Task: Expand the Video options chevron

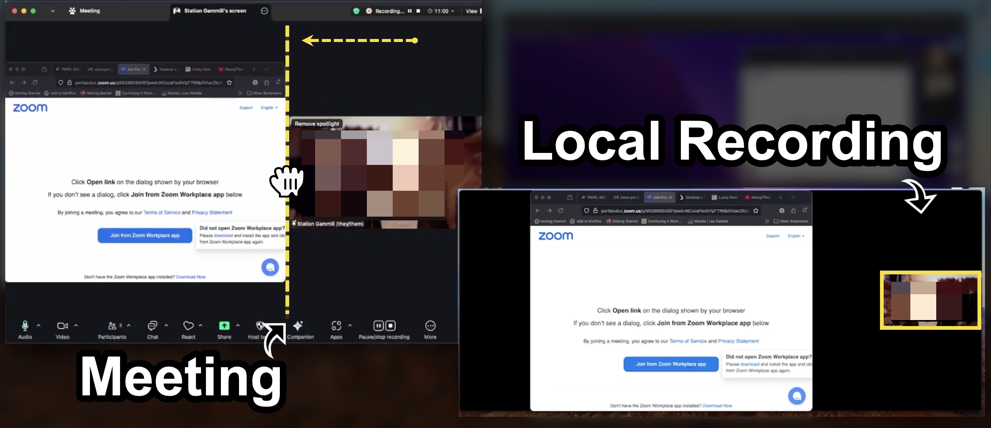Action: (76, 325)
